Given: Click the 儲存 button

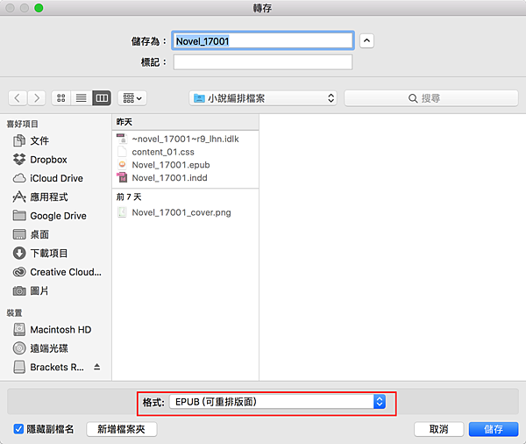Looking at the screenshot, I should (494, 429).
